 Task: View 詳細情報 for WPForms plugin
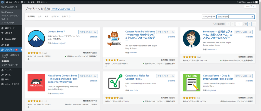click(x=172, y=36)
